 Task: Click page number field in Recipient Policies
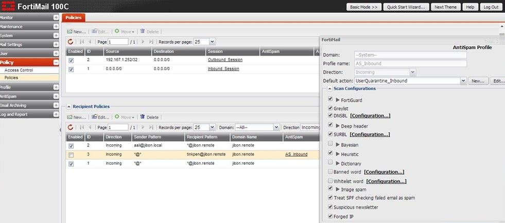[118, 127]
